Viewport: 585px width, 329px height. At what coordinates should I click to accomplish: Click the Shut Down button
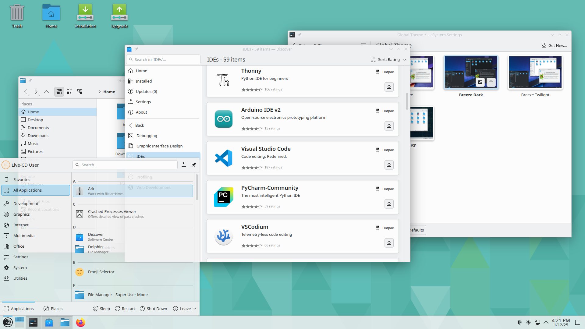(153, 309)
